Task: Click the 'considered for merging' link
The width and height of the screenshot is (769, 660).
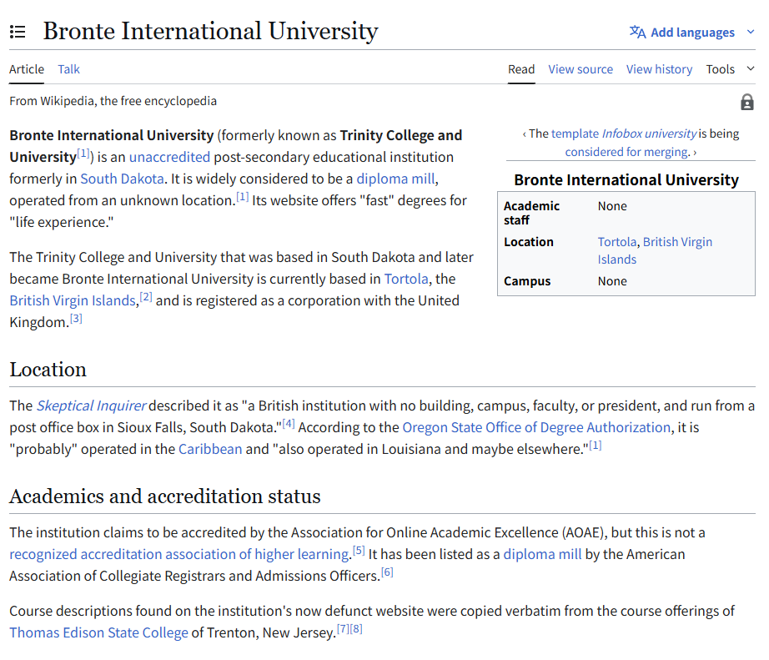Action: 626,152
